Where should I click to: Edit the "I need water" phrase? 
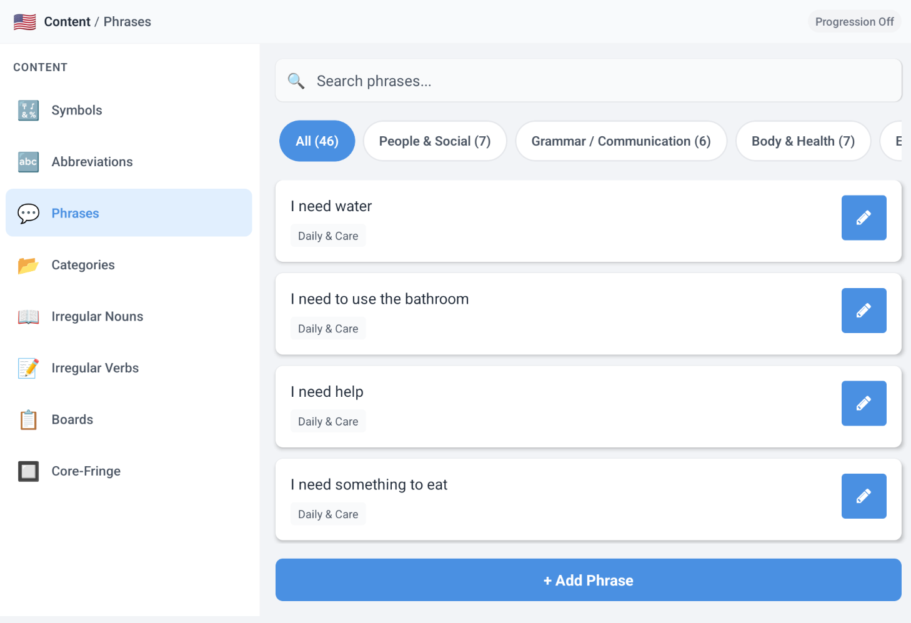coord(864,217)
